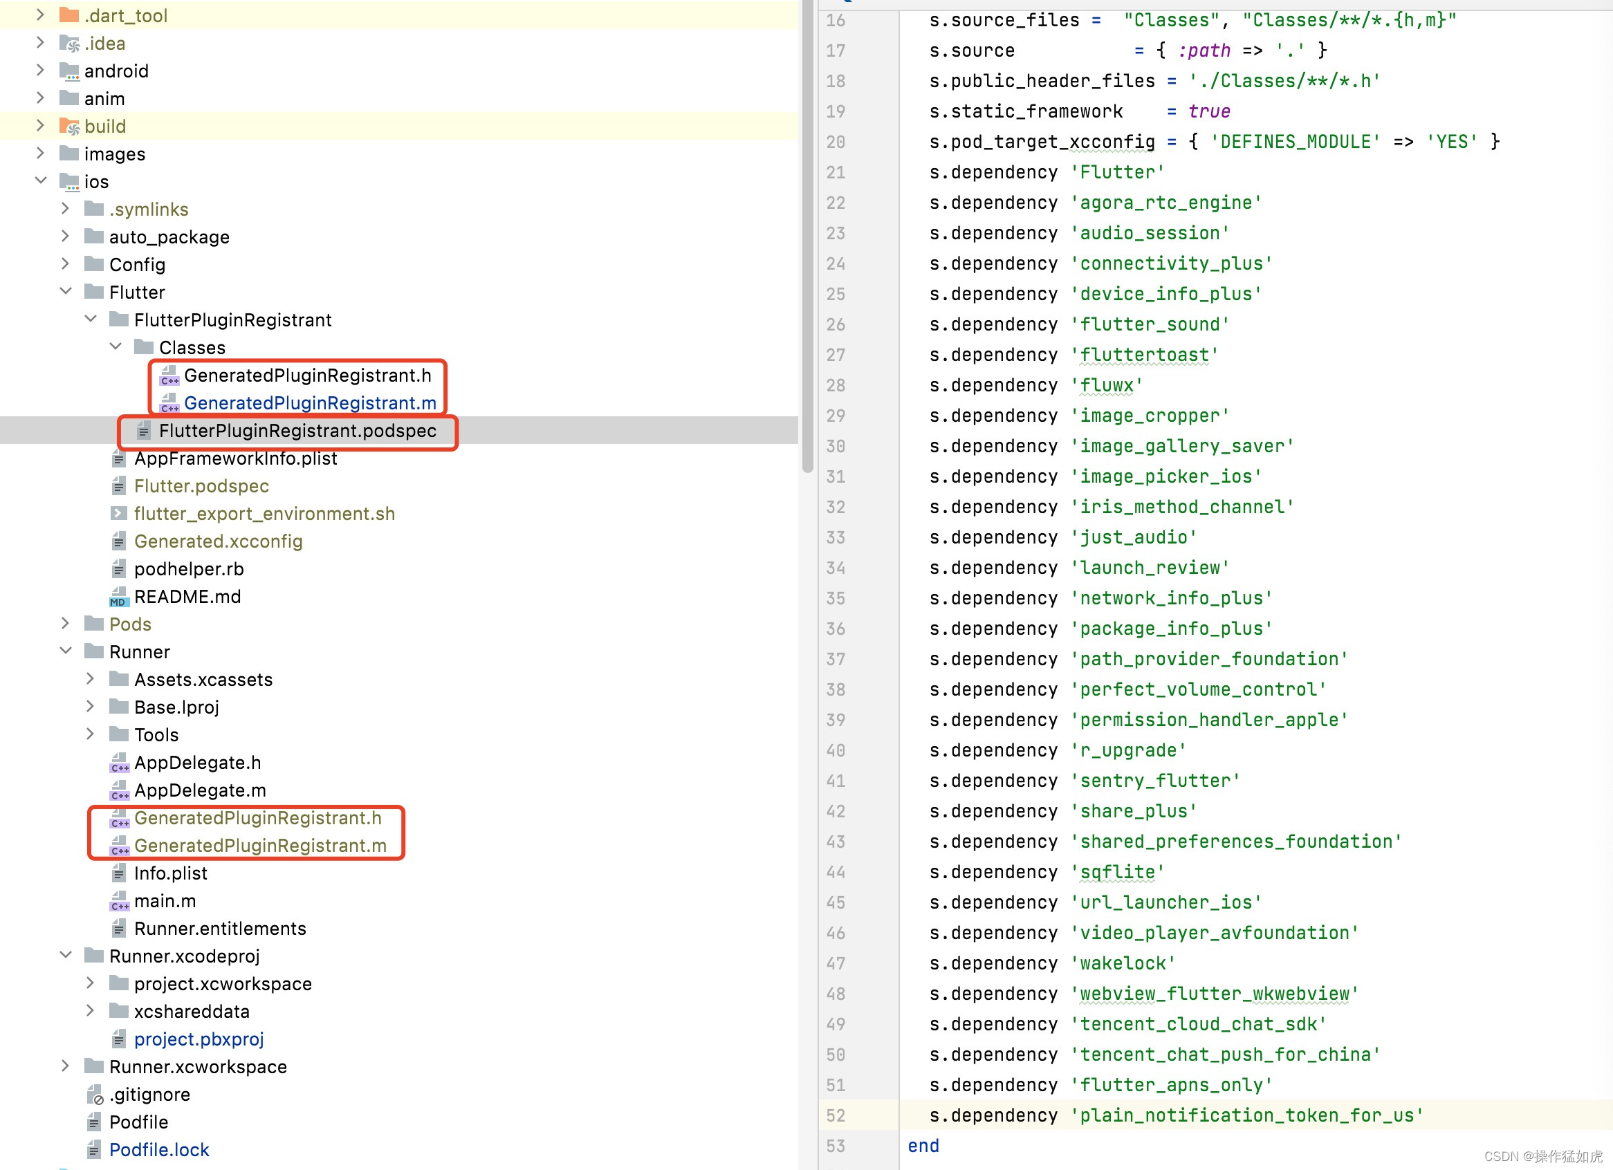Click line number 21 in gutter
Image resolution: width=1613 pixels, height=1170 pixels.
(836, 172)
